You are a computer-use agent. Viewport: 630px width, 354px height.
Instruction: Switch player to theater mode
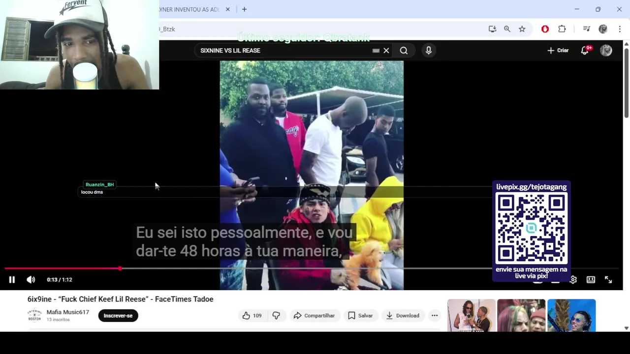[591, 280]
